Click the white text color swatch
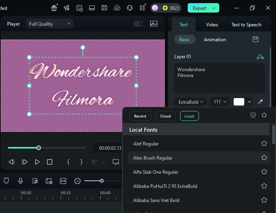Image resolution: width=276 pixels, height=213 pixels. 239,102
